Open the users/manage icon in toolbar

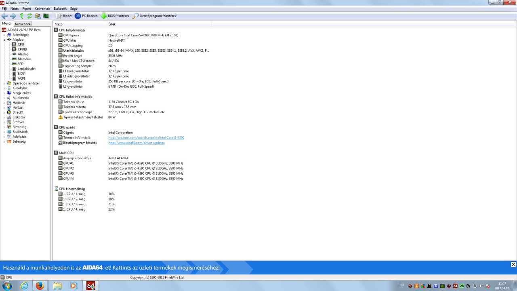click(x=38, y=16)
